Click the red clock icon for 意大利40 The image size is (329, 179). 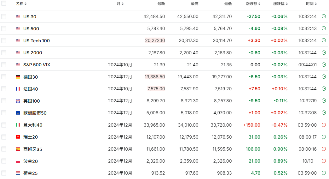click(323, 125)
